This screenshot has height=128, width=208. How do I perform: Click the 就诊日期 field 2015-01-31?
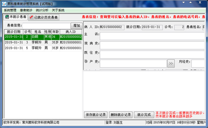[x=152, y=27]
